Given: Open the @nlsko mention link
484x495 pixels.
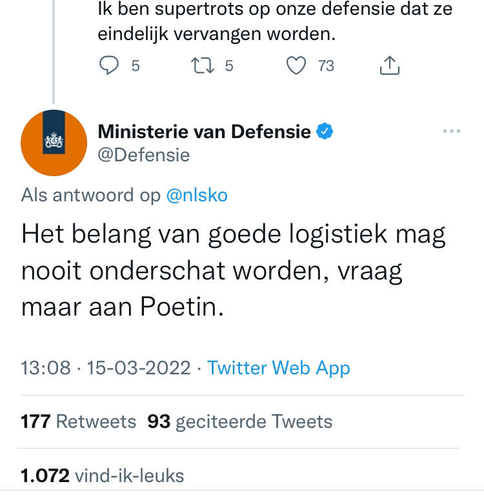Looking at the screenshot, I should click(197, 195).
